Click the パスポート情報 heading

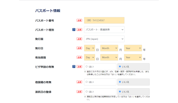(x=48, y=11)
